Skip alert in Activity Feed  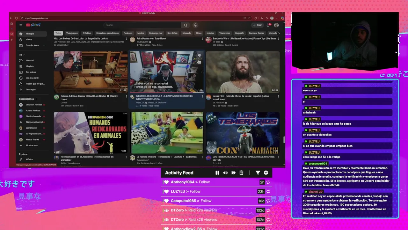[x=233, y=173]
